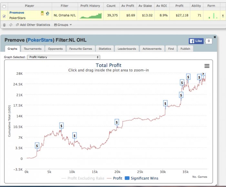Viewport: 226px width, 187px height.
Task: Click the trash delete icon
Action: click(x=4, y=25)
